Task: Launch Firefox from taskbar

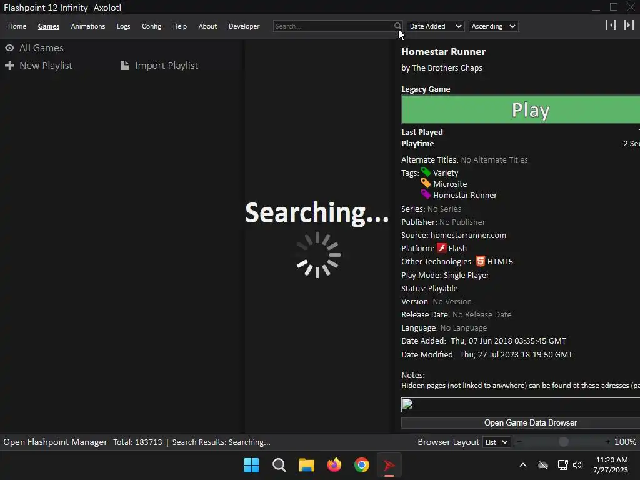Action: [x=334, y=465]
